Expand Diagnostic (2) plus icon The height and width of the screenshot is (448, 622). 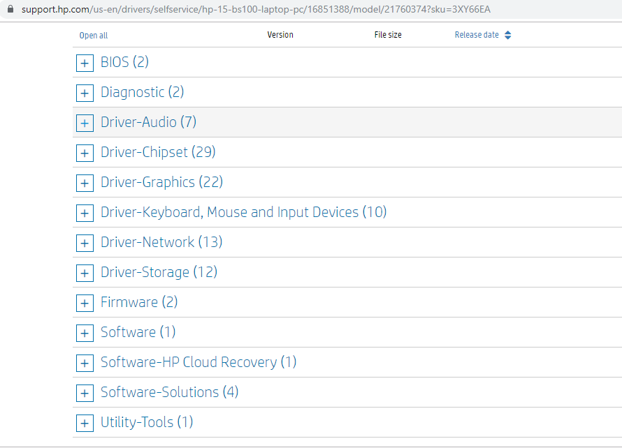pos(85,93)
